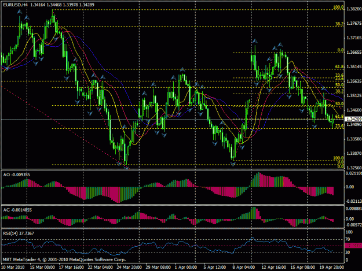Click the 1.33070 price axis value
Screen dimensions: 362x271
coord(354,153)
